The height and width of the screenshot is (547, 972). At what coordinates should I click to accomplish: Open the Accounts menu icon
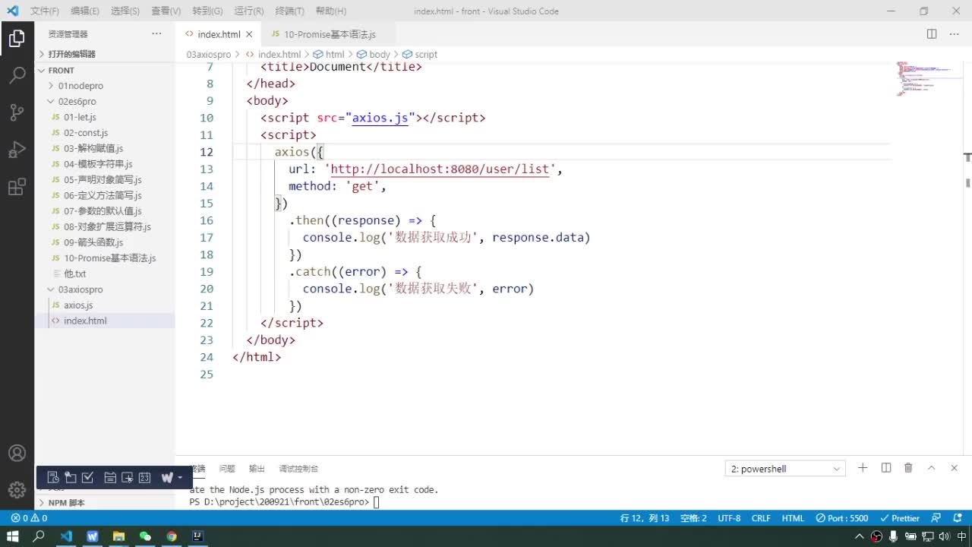point(17,454)
